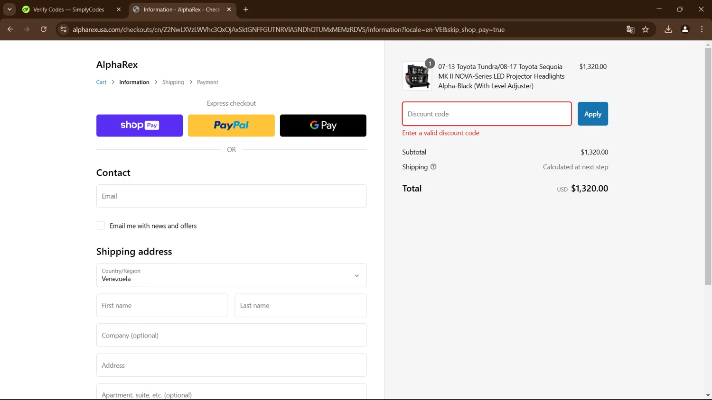Expand the Country/Region Venezuela dropdown
Viewport: 712px width, 400px height.
point(232,275)
